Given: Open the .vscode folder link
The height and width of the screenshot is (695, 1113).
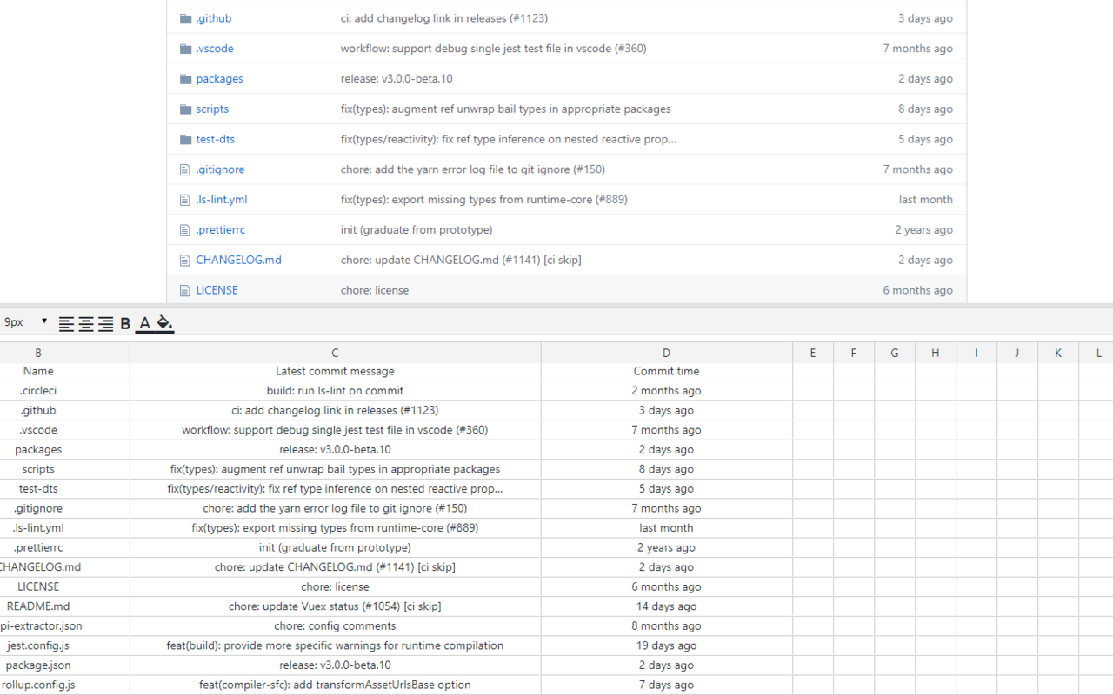Looking at the screenshot, I should (x=215, y=48).
